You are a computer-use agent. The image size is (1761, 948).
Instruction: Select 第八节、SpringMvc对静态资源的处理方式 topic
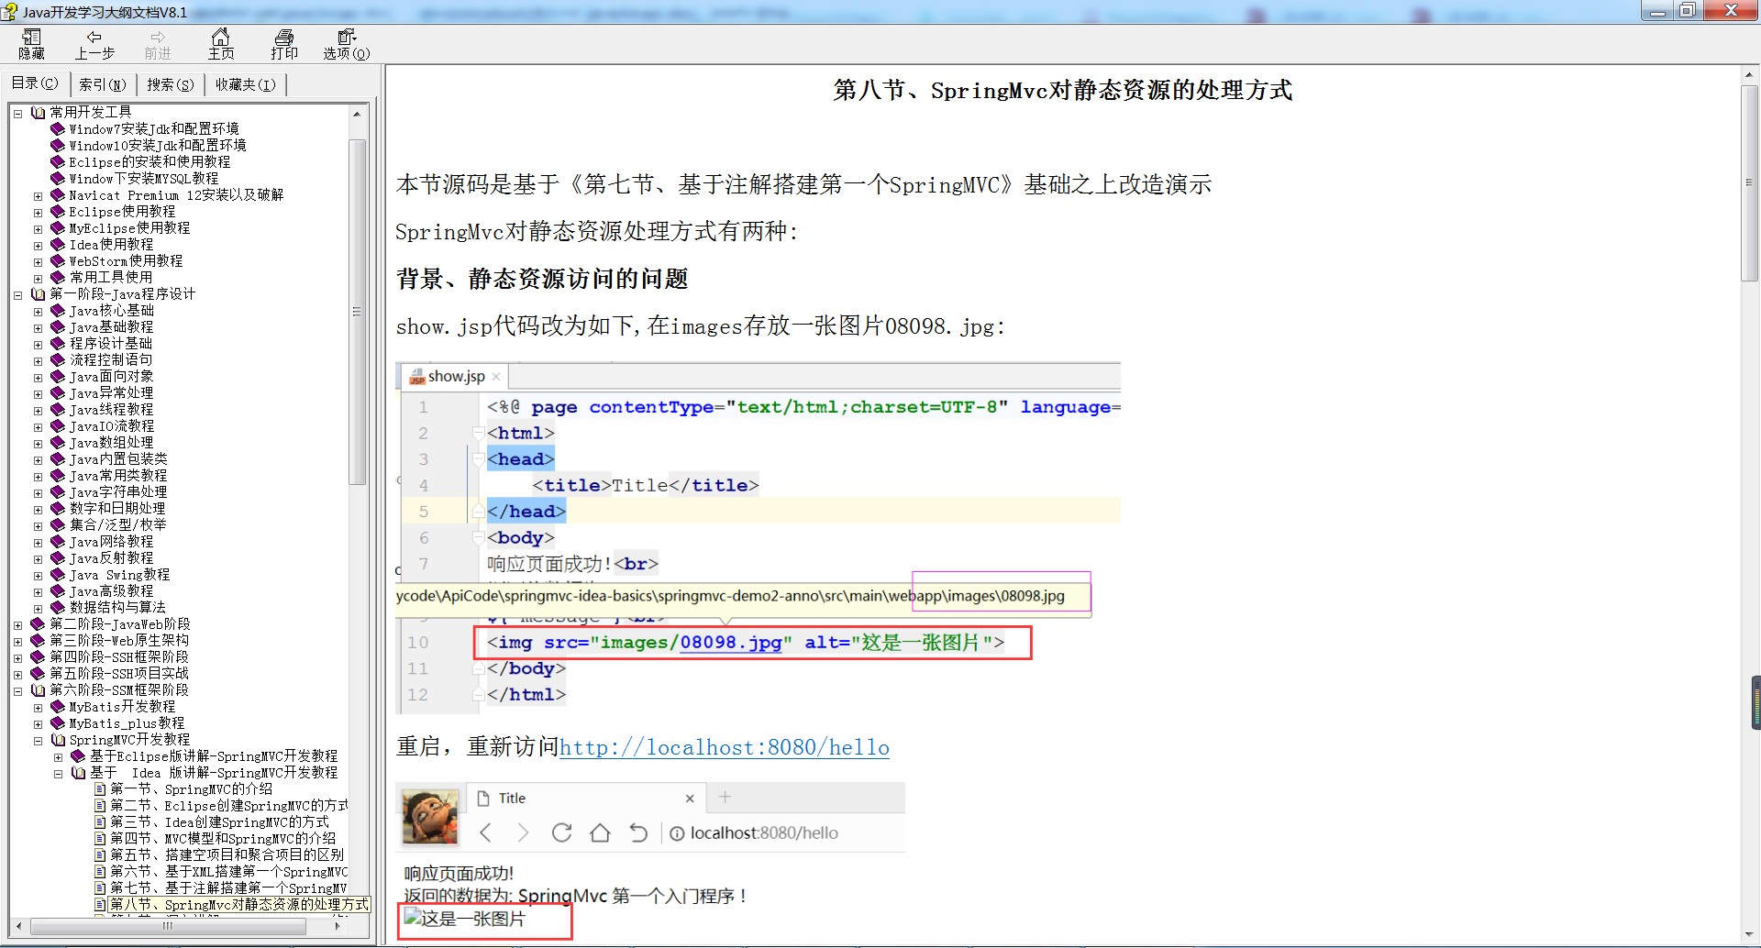click(x=239, y=905)
